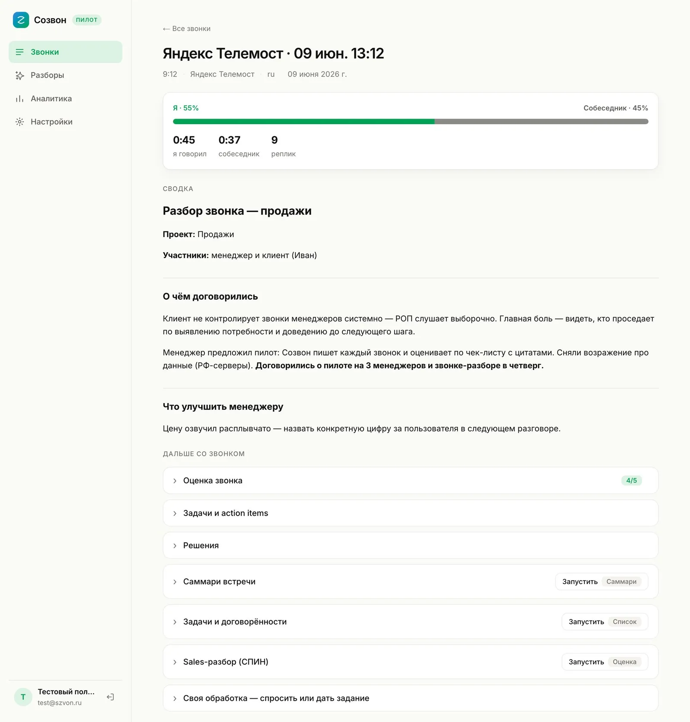Click the 0:37 собеседник value
Viewport: 690px width, 722px height.
[229, 140]
